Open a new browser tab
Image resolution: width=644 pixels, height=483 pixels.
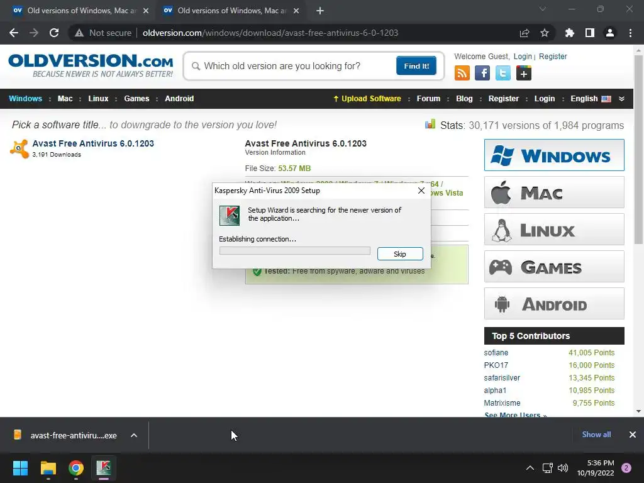coord(320,11)
